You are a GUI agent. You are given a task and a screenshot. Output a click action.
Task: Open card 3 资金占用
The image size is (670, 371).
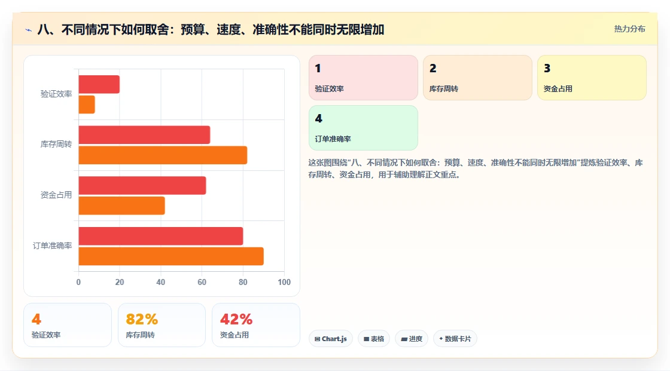coord(592,78)
